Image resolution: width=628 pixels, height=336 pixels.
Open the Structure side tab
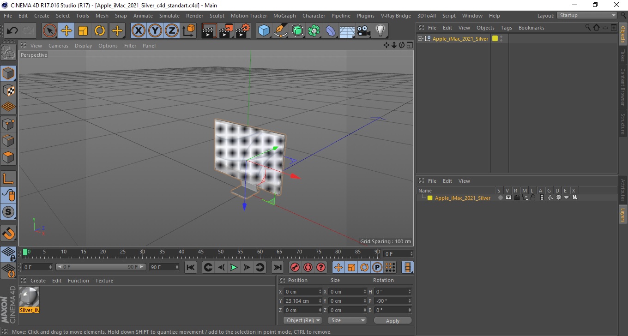[622, 124]
